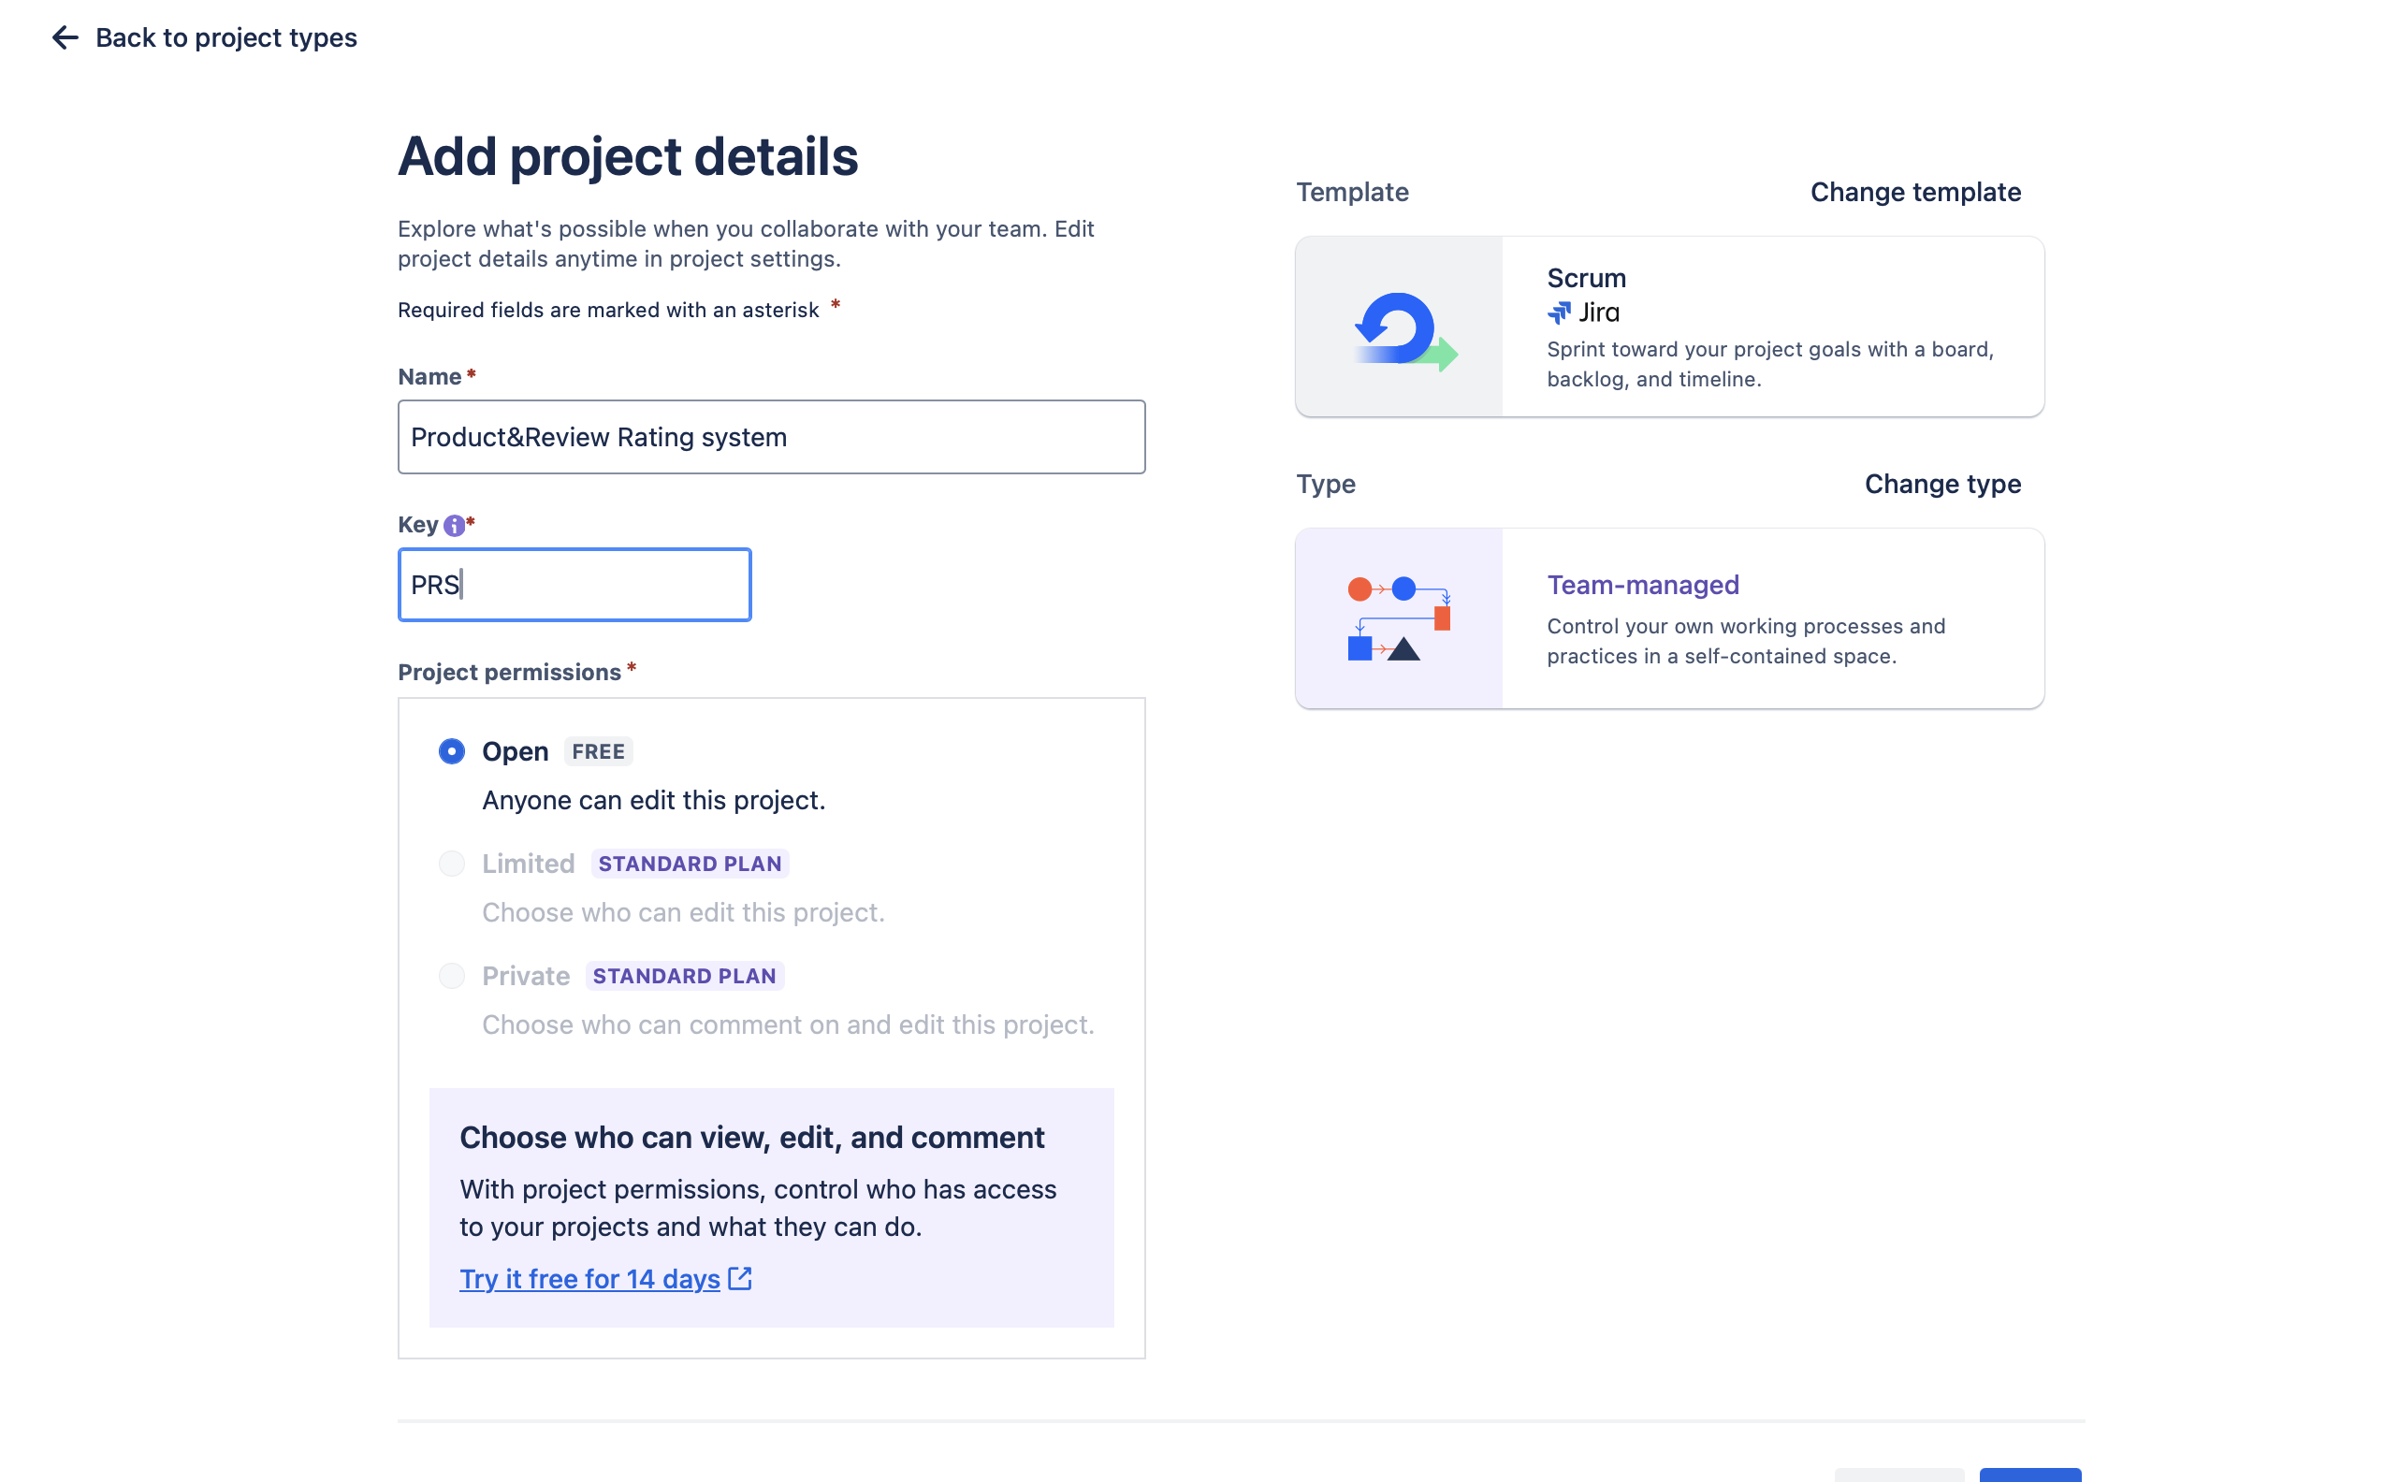This screenshot has height=1482, width=2399.
Task: Click the Team-managed workflow diagram icon
Action: click(x=1399, y=618)
